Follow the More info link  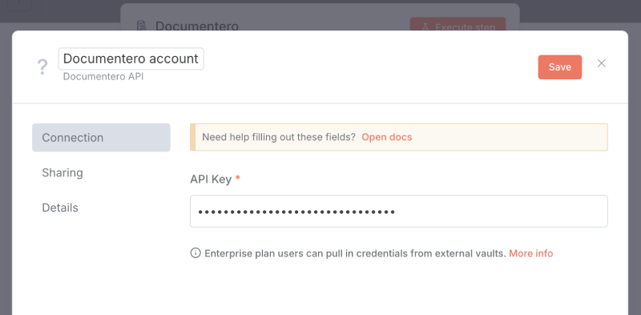point(530,253)
